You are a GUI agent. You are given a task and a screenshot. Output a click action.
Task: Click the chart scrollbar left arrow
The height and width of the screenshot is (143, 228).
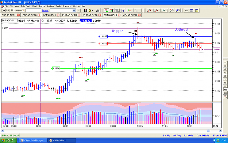pos(3,131)
